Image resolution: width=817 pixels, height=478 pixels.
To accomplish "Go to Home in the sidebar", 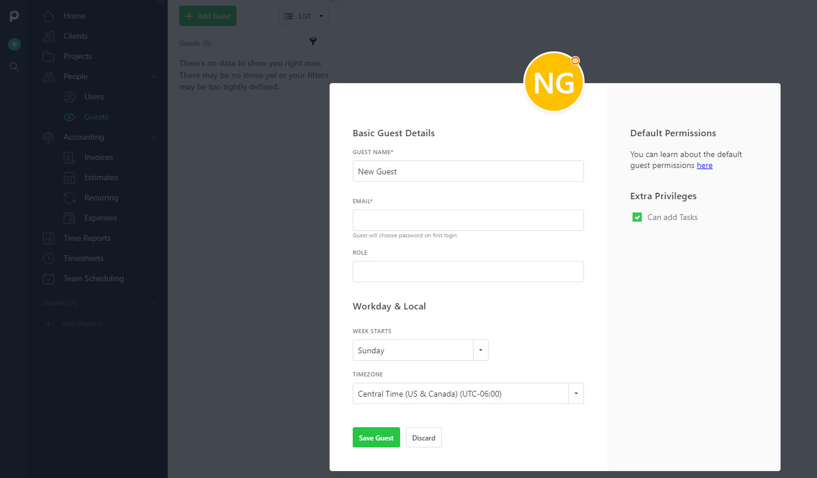I will (x=74, y=16).
